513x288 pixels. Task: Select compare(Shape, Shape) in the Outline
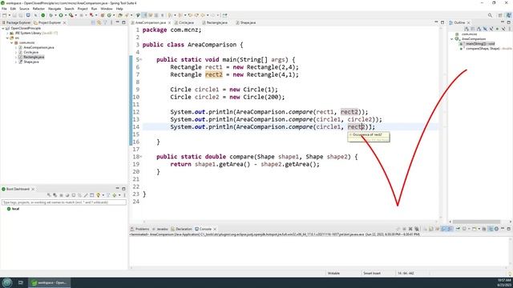[x=483, y=48]
